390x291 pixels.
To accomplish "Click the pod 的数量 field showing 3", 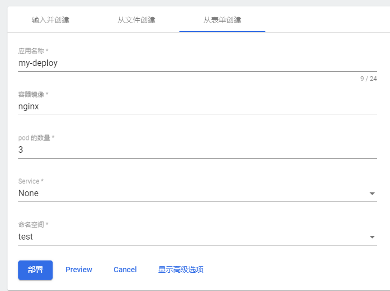I will (198, 150).
